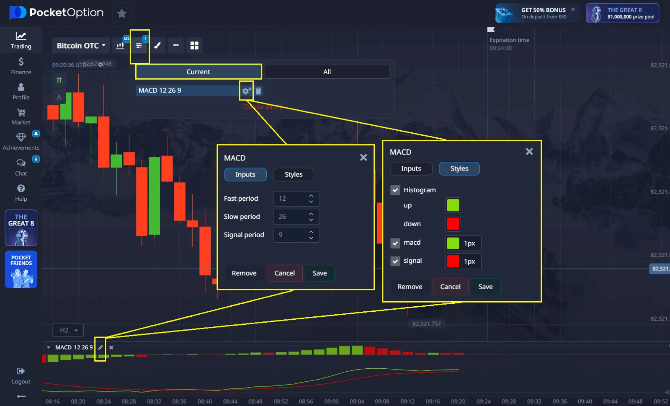This screenshot has height=406, width=670.
Task: Switch to All indicators tab
Action: click(327, 72)
